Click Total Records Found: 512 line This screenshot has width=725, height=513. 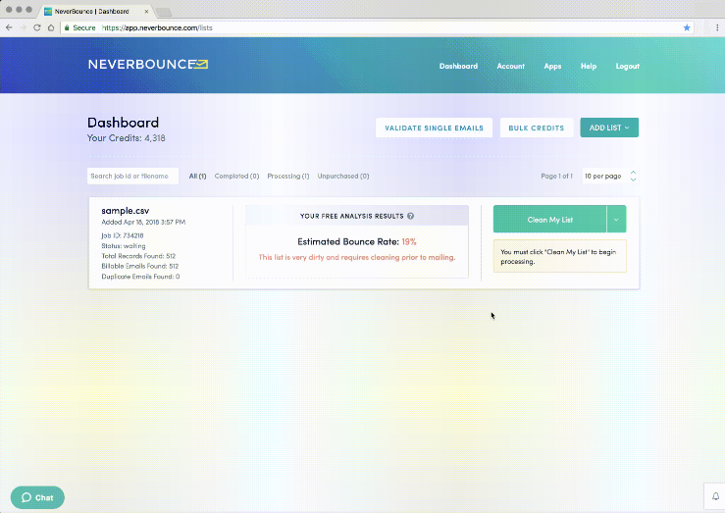click(138, 256)
